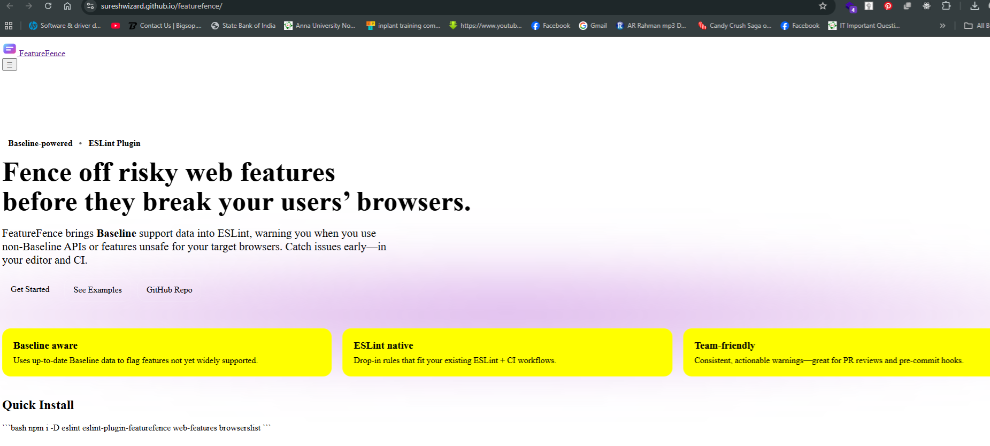
Task: Click the ESLint Plugin badge text
Action: click(x=114, y=143)
